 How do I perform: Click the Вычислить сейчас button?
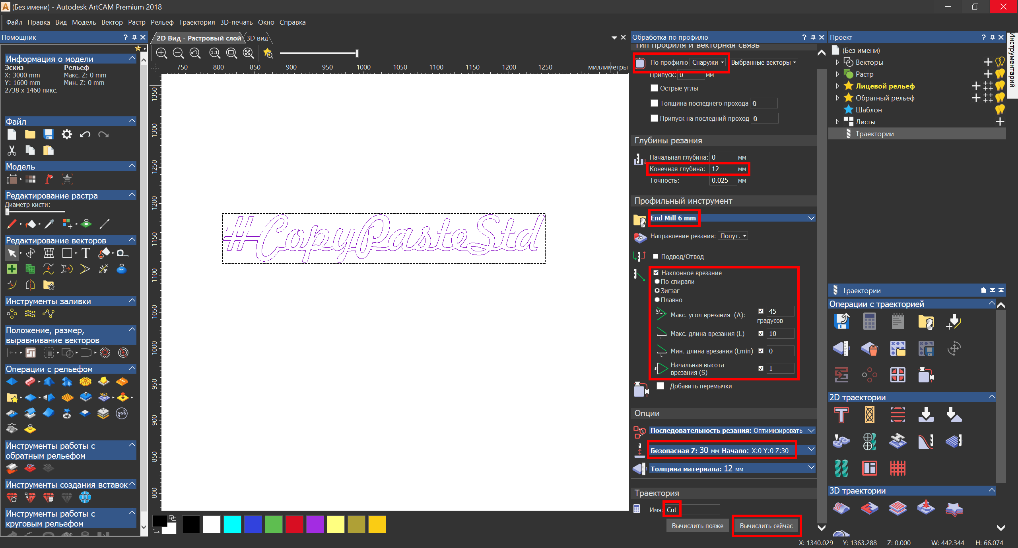pyautogui.click(x=766, y=526)
